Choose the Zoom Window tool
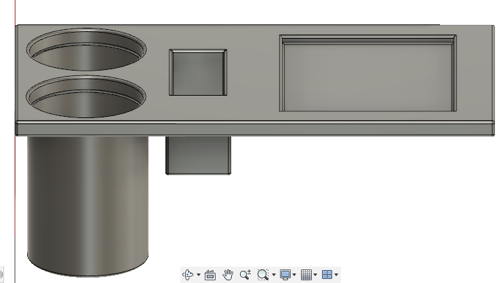 (262, 275)
